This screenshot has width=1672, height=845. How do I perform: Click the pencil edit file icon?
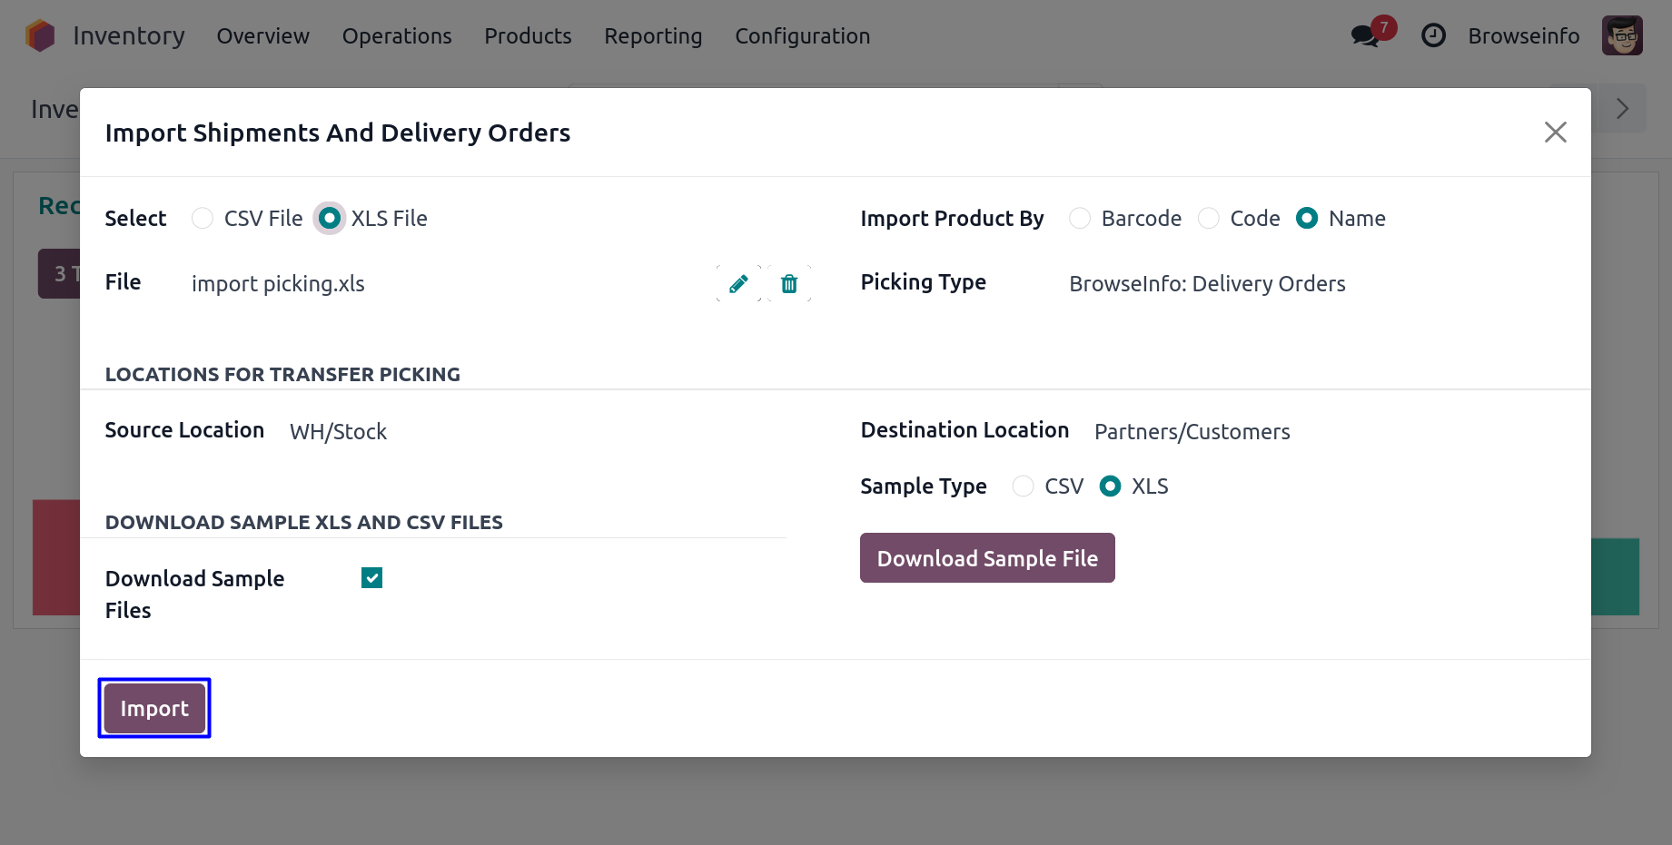(x=738, y=284)
